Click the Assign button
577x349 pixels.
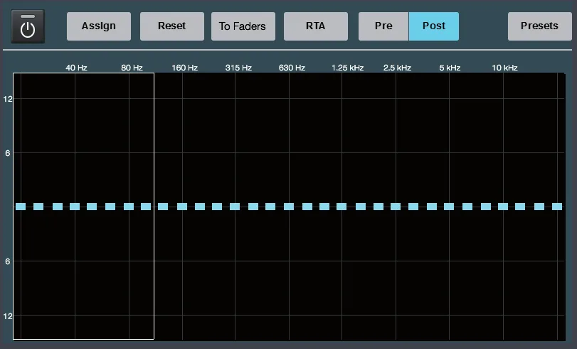[99, 26]
